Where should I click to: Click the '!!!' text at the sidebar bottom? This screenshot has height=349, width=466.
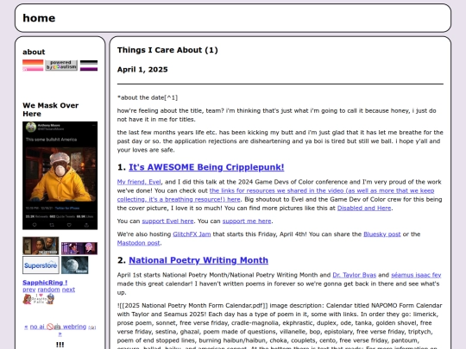[60, 345]
